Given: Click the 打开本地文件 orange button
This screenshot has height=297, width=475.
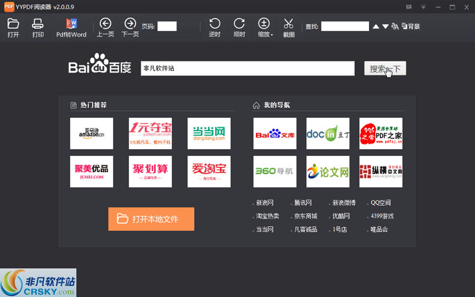Looking at the screenshot, I should 151,219.
